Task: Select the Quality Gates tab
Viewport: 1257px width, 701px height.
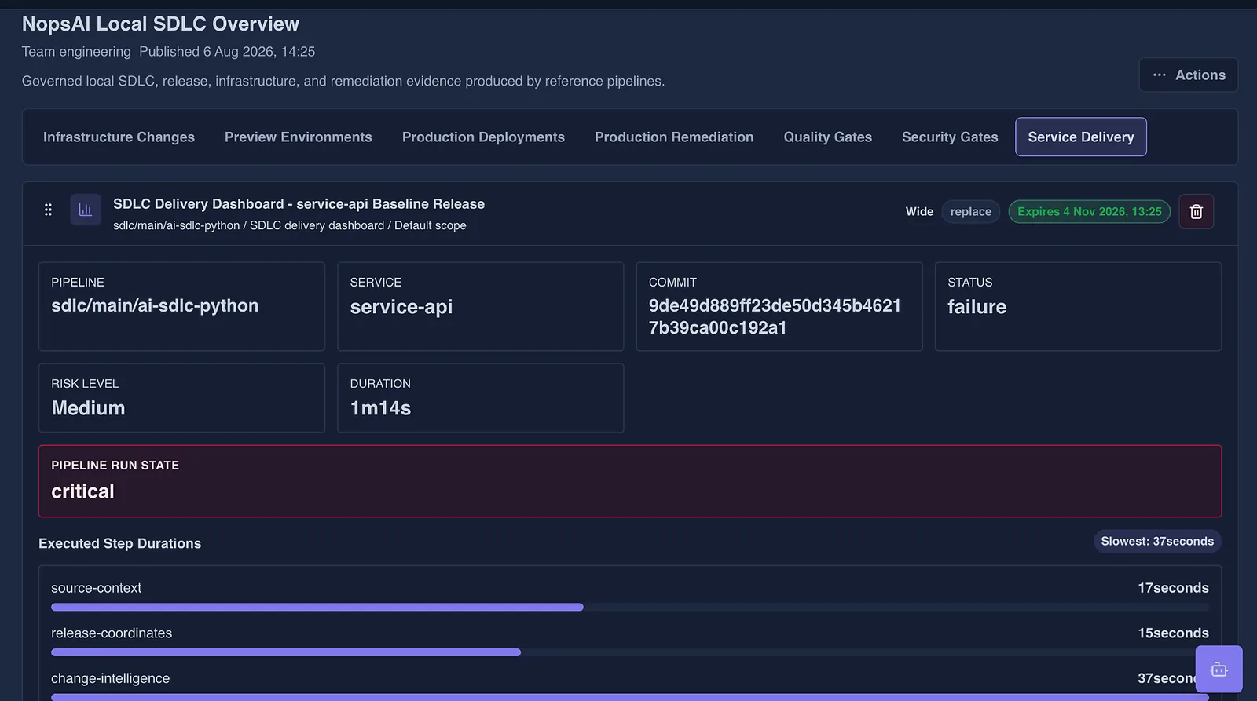Action: [828, 137]
